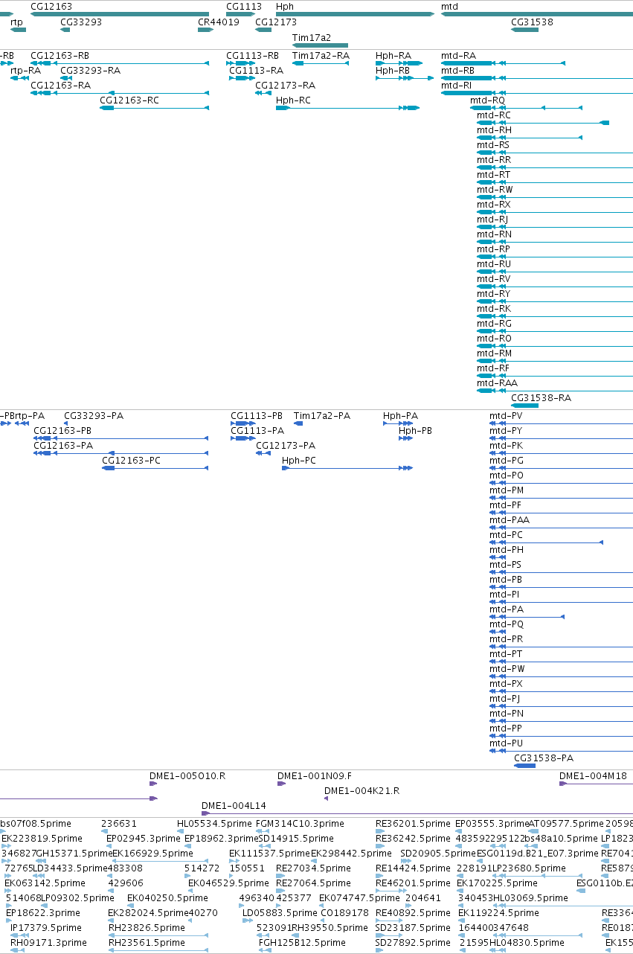This screenshot has height=954, width=633.
Task: Select BAC end DME1-001N09.F label
Action: tap(315, 776)
